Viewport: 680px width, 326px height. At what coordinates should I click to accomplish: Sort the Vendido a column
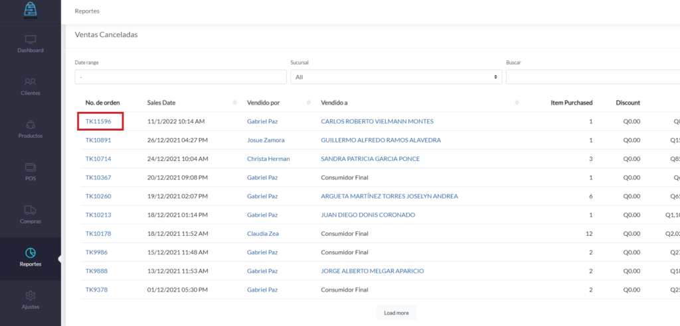[517, 103]
